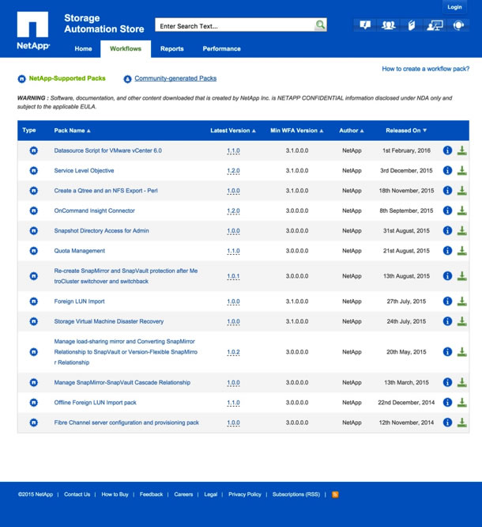Sort by Min WFA Version column
482x527 pixels.
[x=296, y=131]
